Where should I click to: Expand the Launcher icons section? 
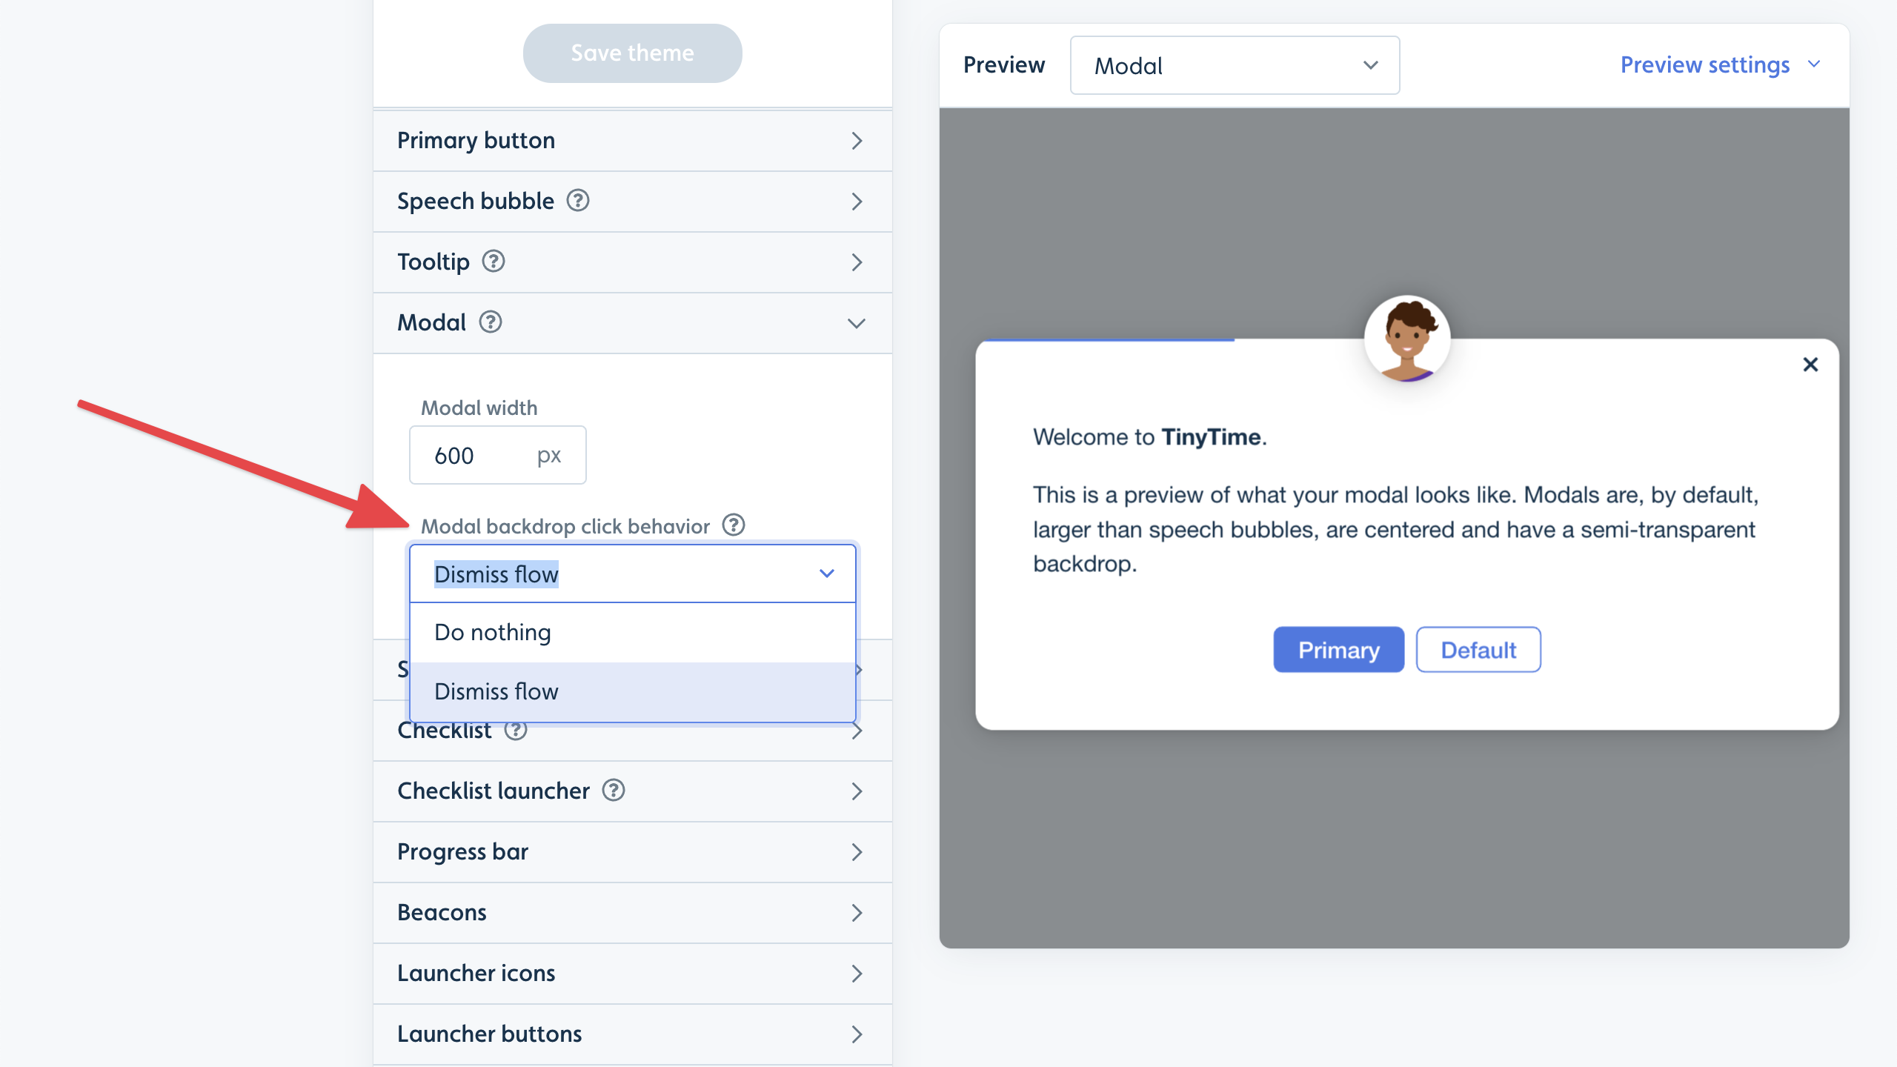633,974
